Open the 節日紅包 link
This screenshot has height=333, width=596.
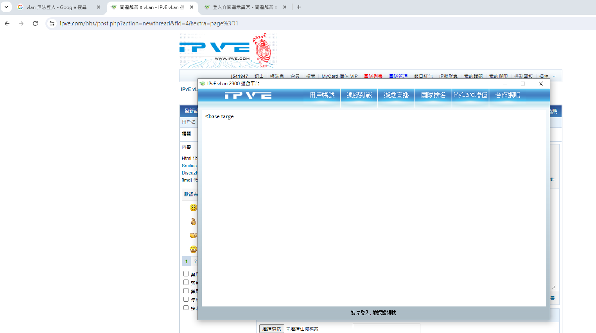423,76
